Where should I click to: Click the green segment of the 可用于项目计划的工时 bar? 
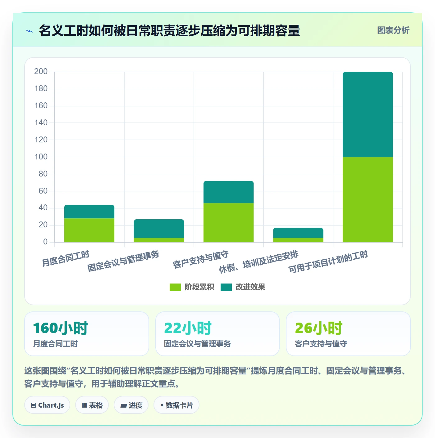pyautogui.click(x=368, y=199)
